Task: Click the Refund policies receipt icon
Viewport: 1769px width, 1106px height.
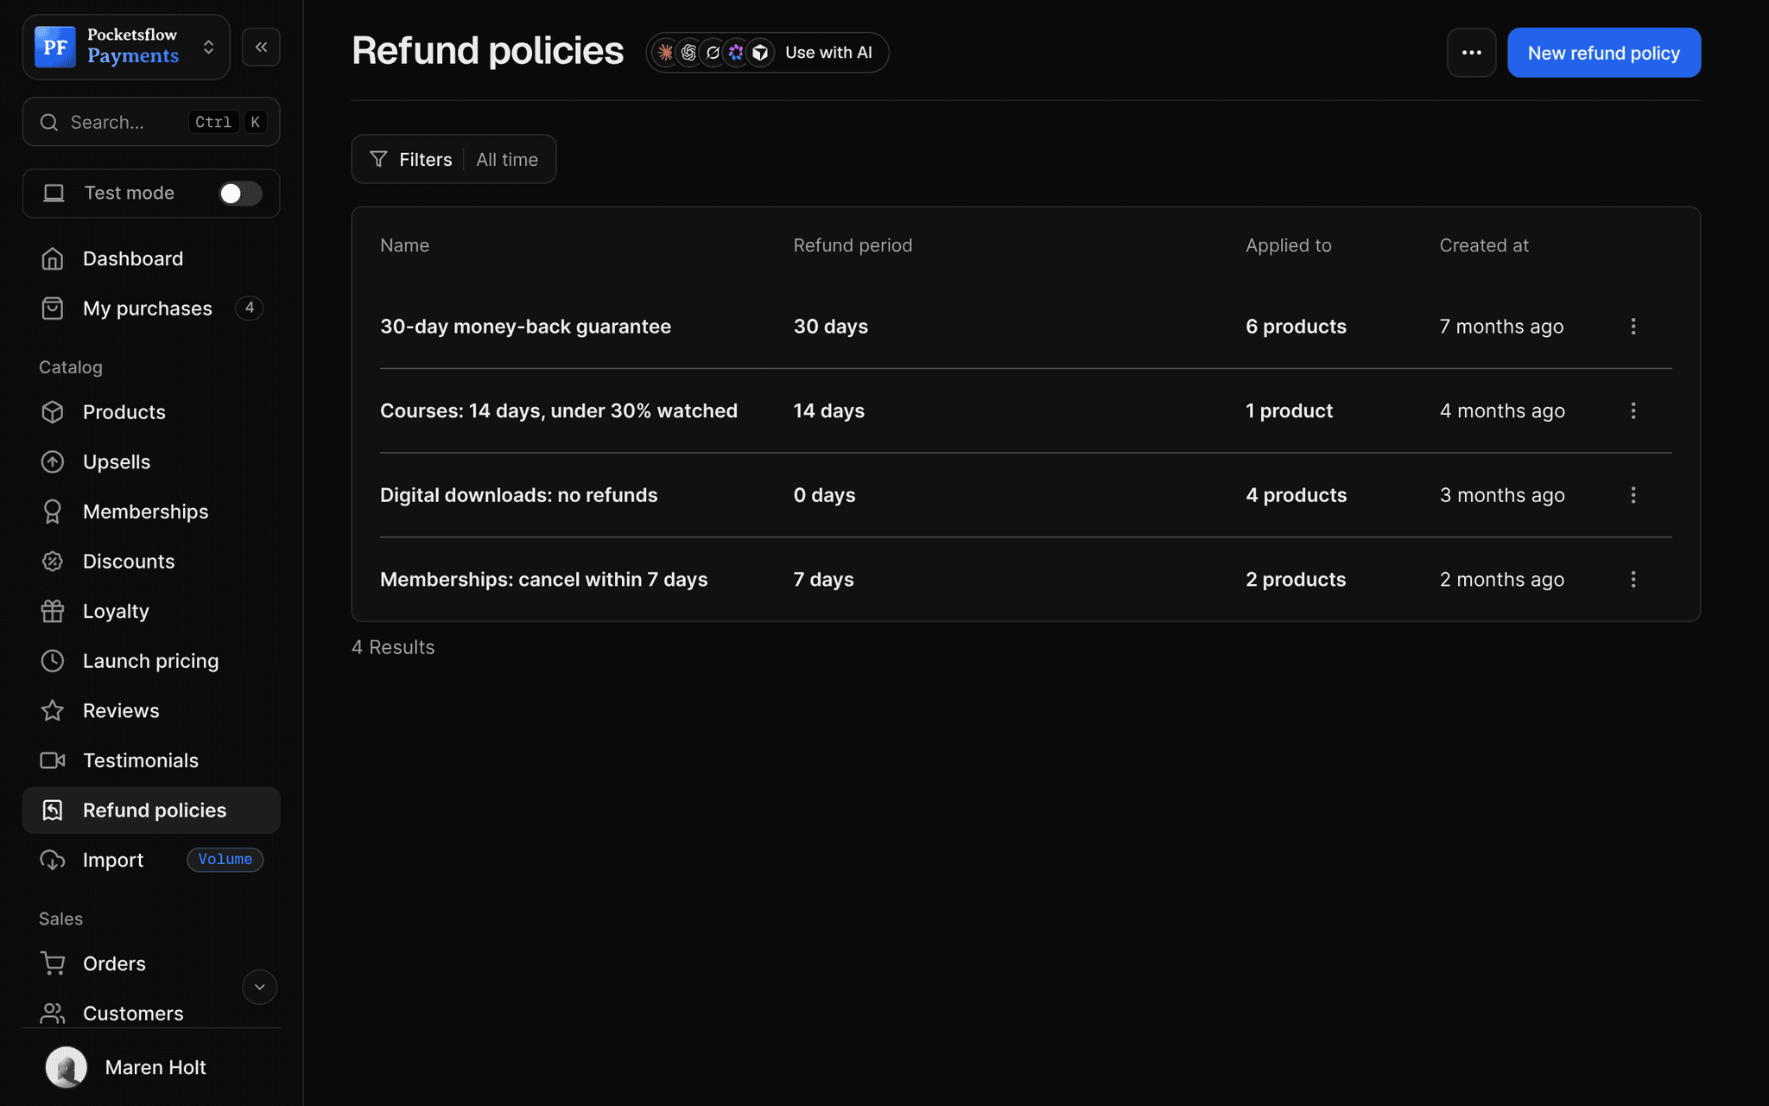Action: pos(53,810)
